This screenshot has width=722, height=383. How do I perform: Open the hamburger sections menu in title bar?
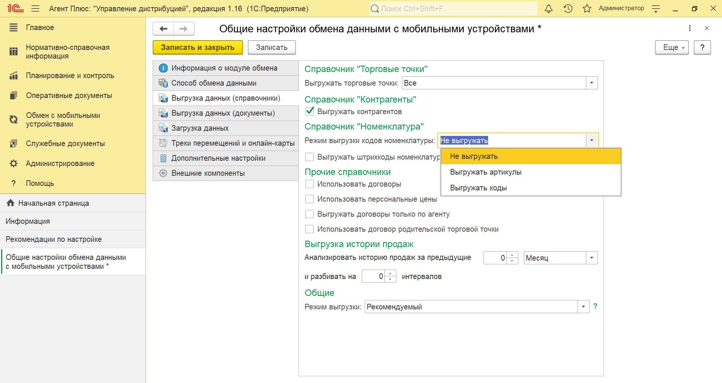click(x=35, y=9)
